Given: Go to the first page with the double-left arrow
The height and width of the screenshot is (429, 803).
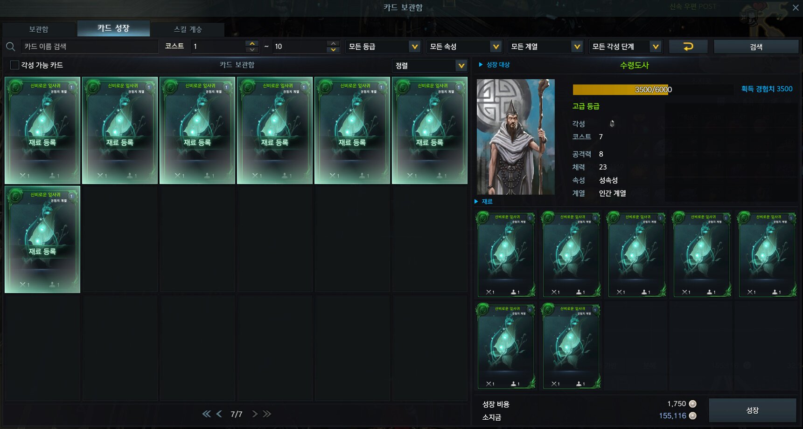Looking at the screenshot, I should [206, 414].
